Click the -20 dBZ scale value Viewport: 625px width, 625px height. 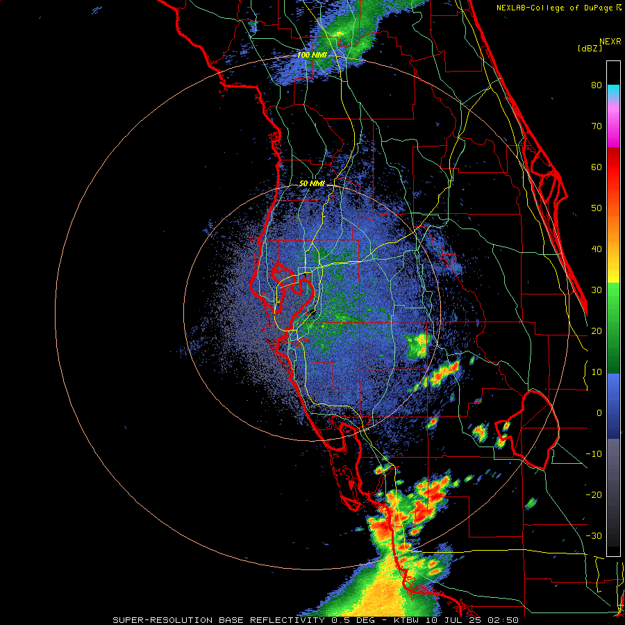(594, 495)
